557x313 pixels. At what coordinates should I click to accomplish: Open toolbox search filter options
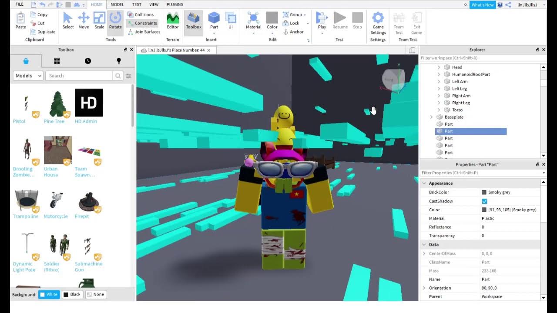[128, 76]
